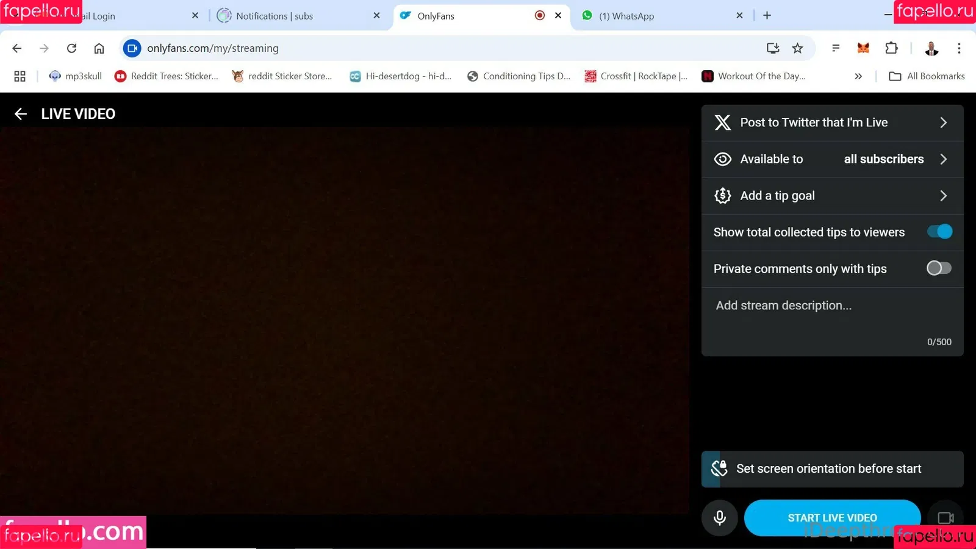The height and width of the screenshot is (549, 976).
Task: Switch to Notifications subs tab
Action: (x=274, y=16)
